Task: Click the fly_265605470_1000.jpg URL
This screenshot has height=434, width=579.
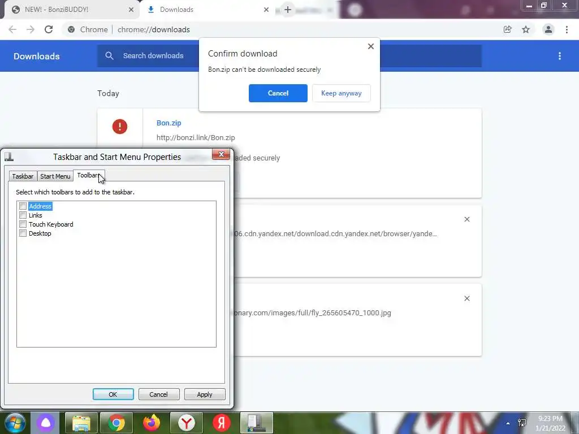Action: (x=312, y=313)
